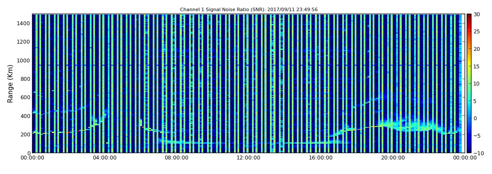Click the 08:00:00 time axis label
This screenshot has height=174, width=492.
pyautogui.click(x=176, y=158)
